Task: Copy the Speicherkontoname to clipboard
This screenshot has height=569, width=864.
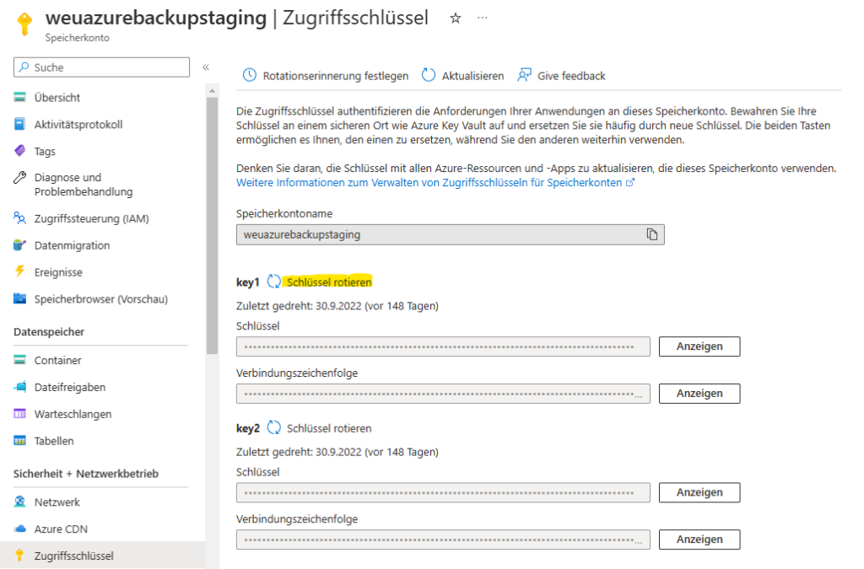Action: coord(652,234)
